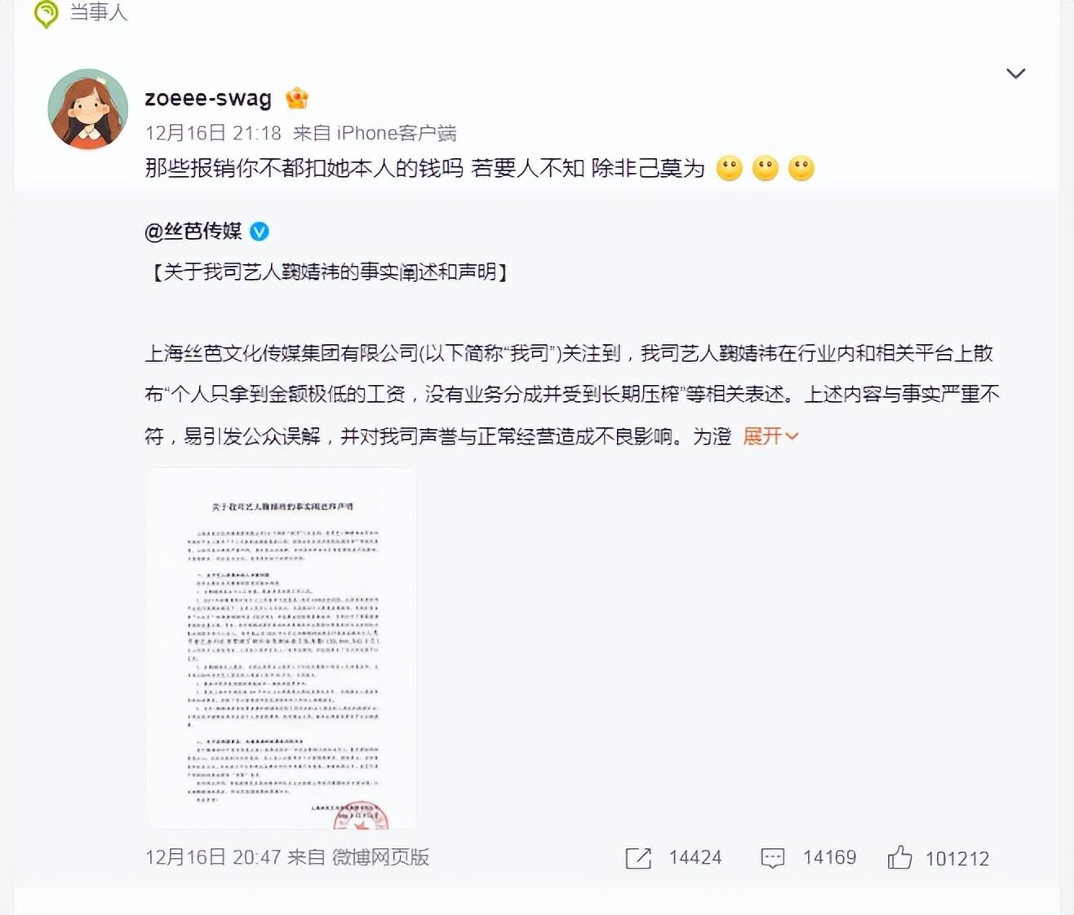Image resolution: width=1074 pixels, height=915 pixels.
Task: Click the crown badge beside zoeee-swag
Action: 297,99
